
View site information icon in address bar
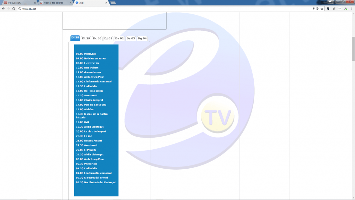20,9
